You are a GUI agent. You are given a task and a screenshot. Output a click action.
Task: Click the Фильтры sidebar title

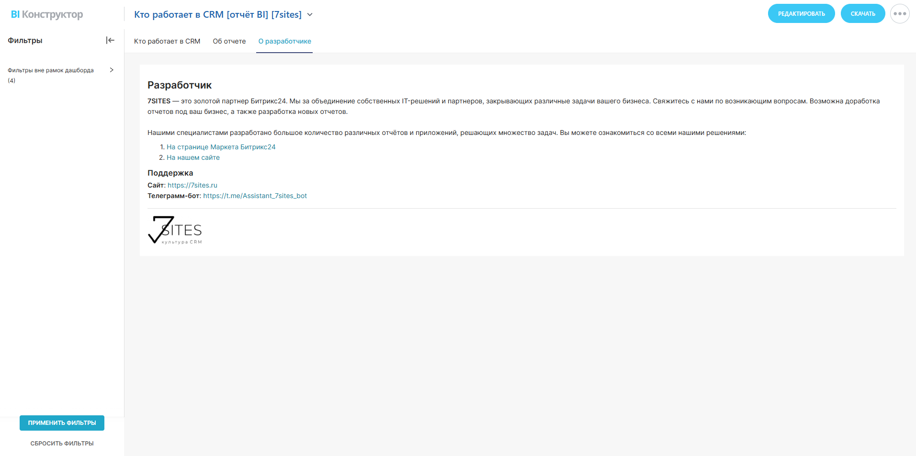(x=25, y=41)
